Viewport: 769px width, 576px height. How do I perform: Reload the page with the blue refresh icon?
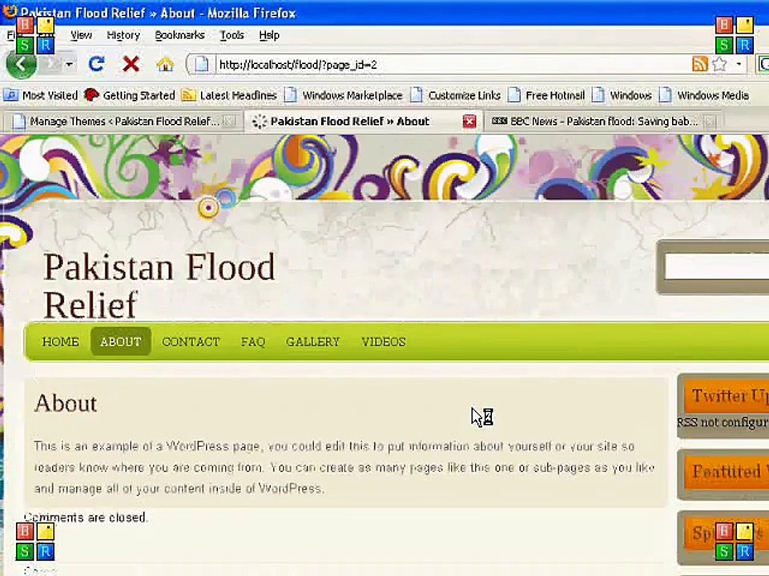click(97, 64)
